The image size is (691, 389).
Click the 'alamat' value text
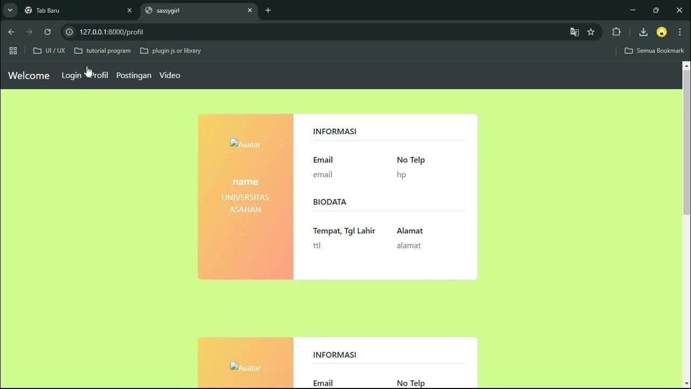pos(409,245)
